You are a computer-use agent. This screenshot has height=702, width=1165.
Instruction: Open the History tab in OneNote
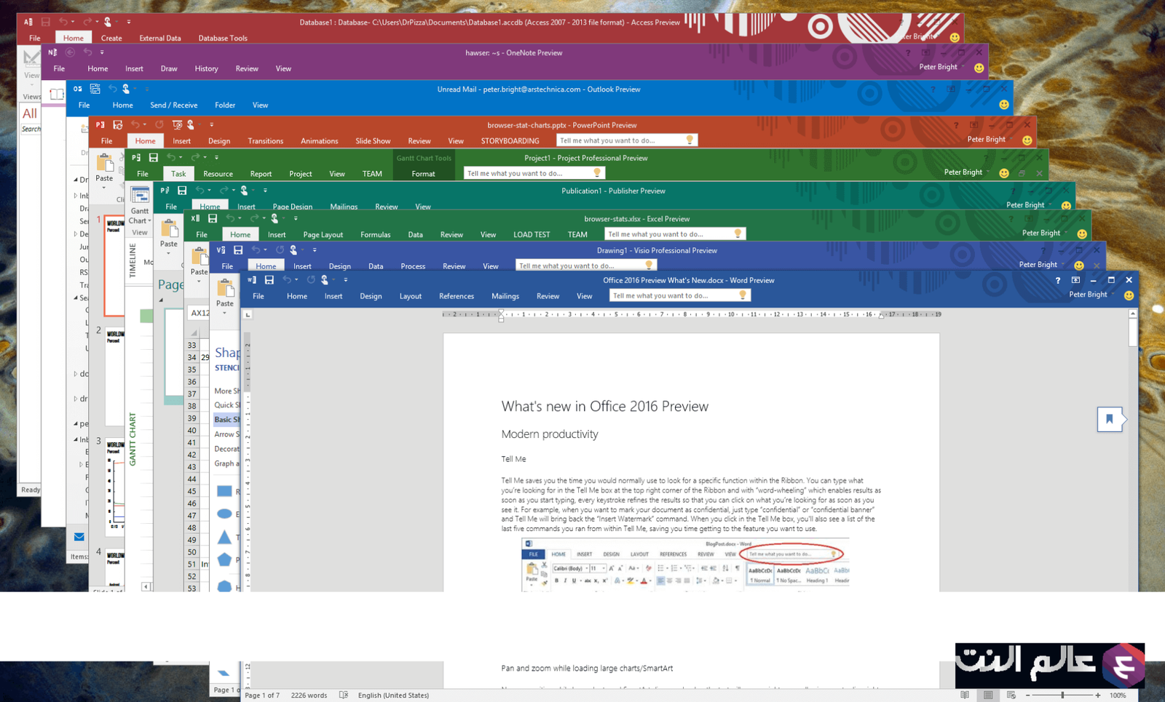pos(206,69)
